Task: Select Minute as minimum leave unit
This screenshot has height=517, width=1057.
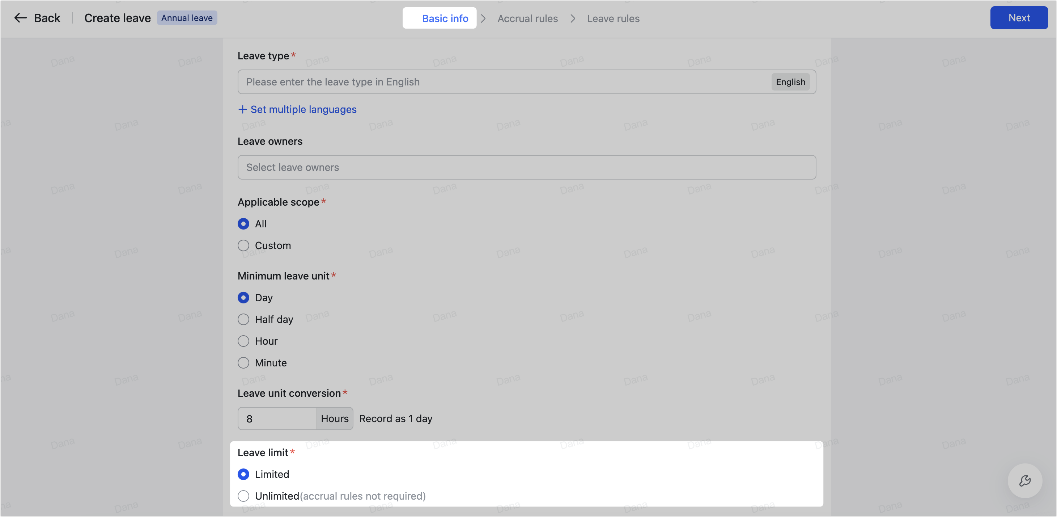Action: click(x=243, y=363)
